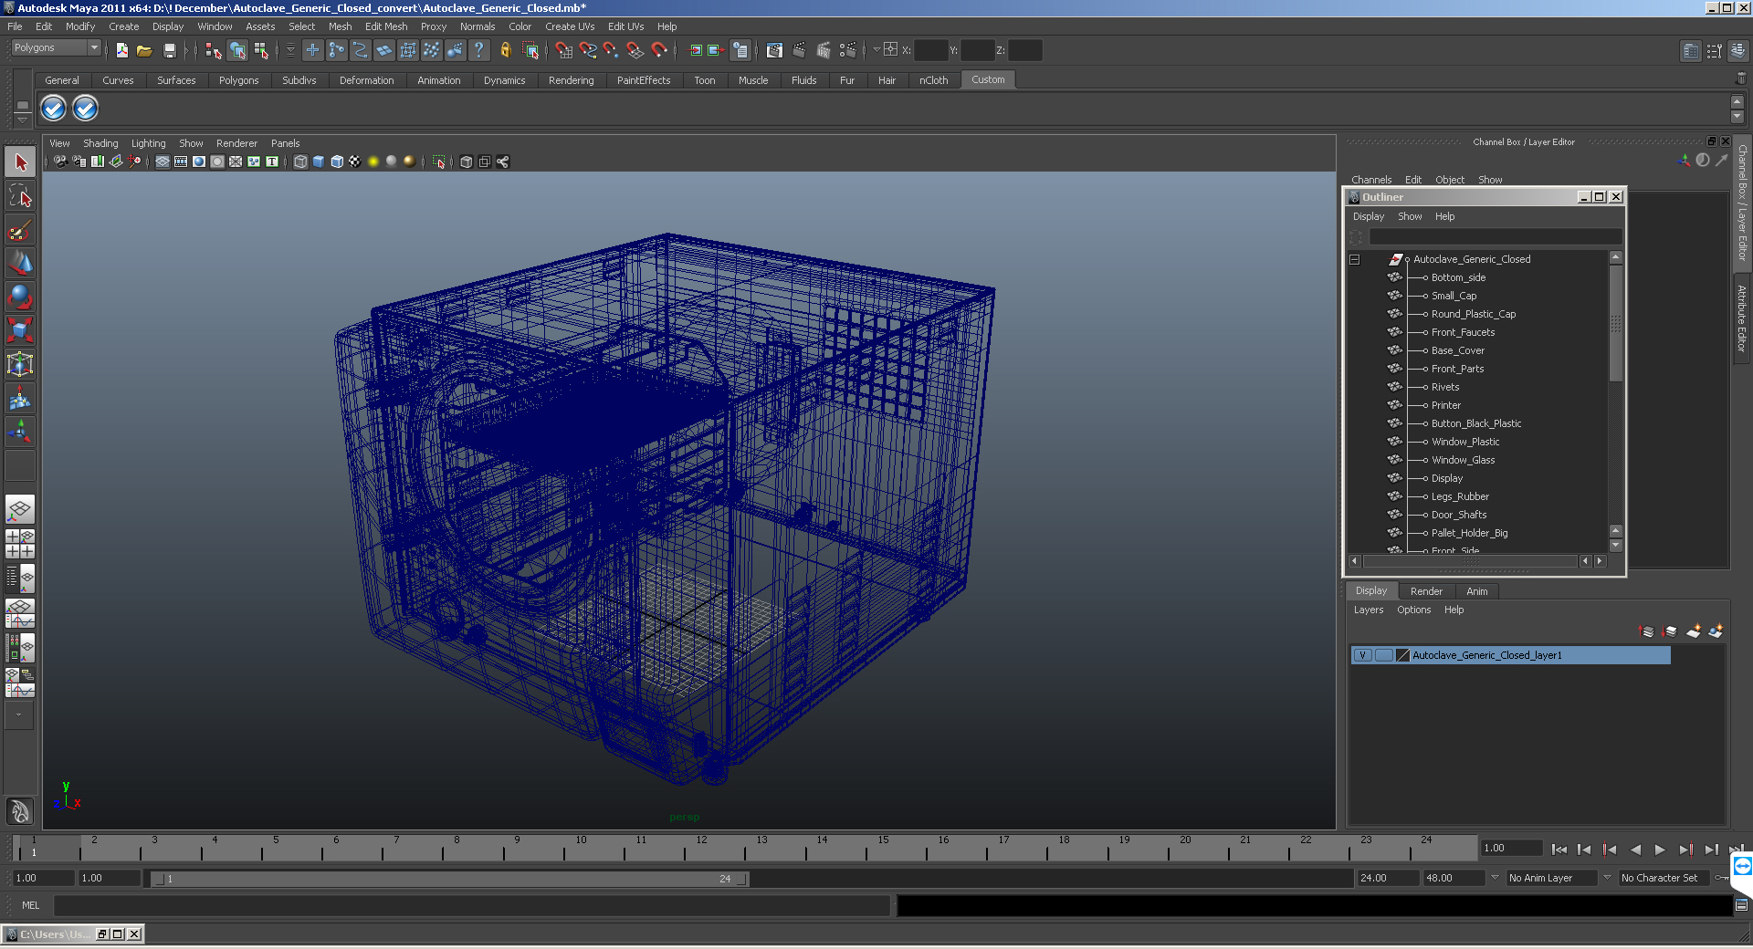Toggle textured display checkered sphere icon
This screenshot has width=1753, height=949.
(x=355, y=162)
